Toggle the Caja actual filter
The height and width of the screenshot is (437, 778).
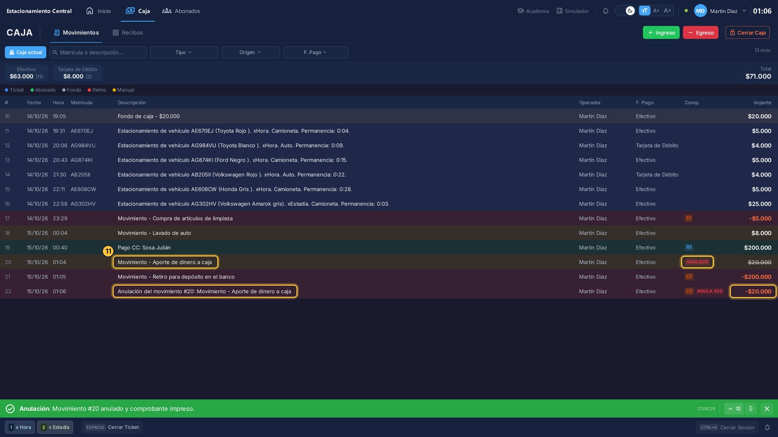[26, 52]
